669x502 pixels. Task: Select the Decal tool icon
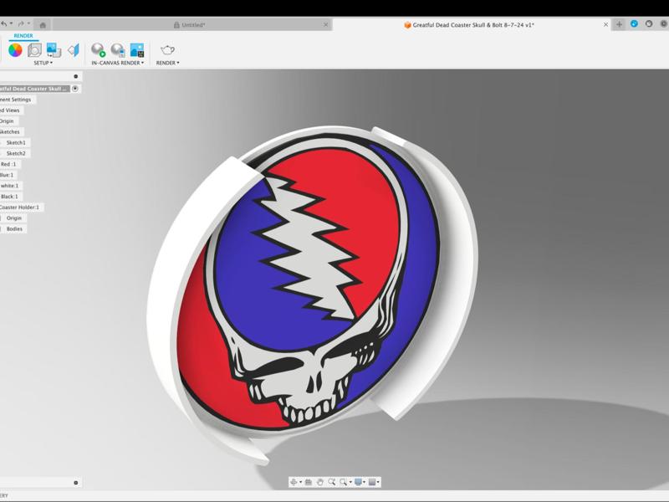[54, 50]
